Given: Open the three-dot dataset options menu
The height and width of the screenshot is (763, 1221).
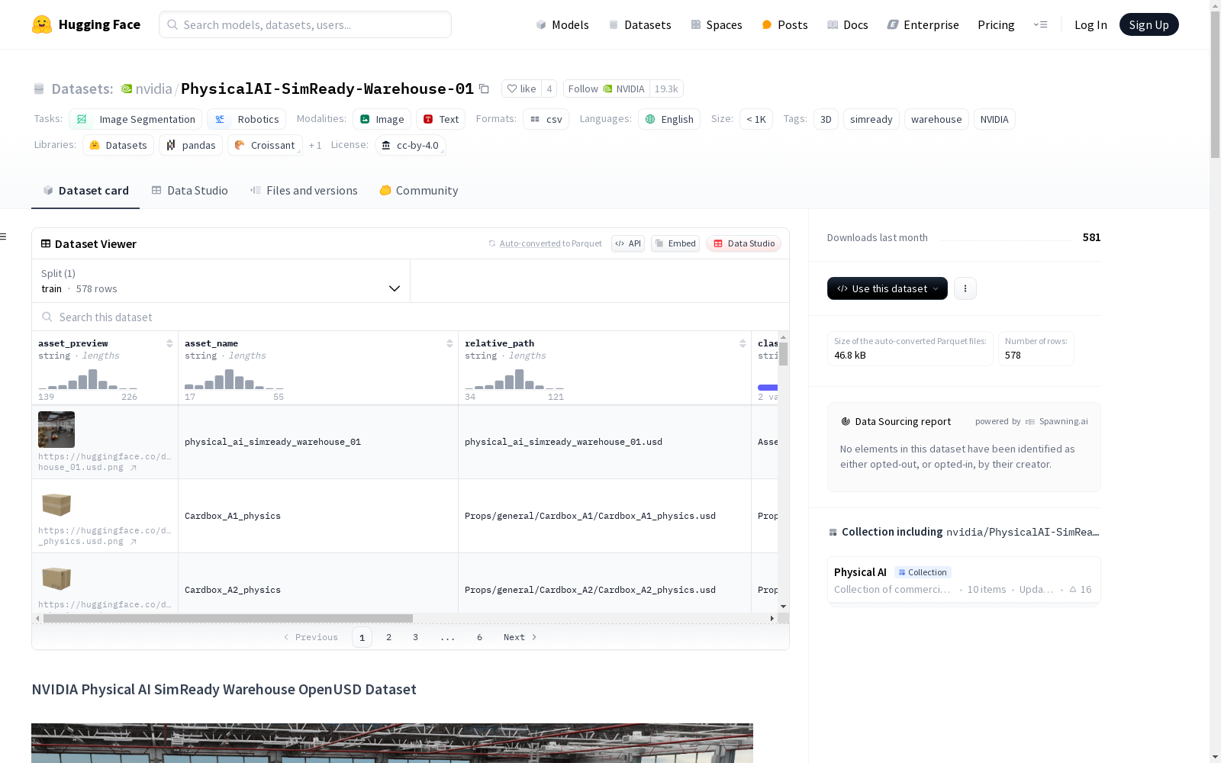Looking at the screenshot, I should tap(965, 288).
